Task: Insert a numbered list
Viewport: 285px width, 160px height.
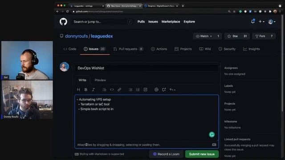Action: pyautogui.click(x=138, y=90)
